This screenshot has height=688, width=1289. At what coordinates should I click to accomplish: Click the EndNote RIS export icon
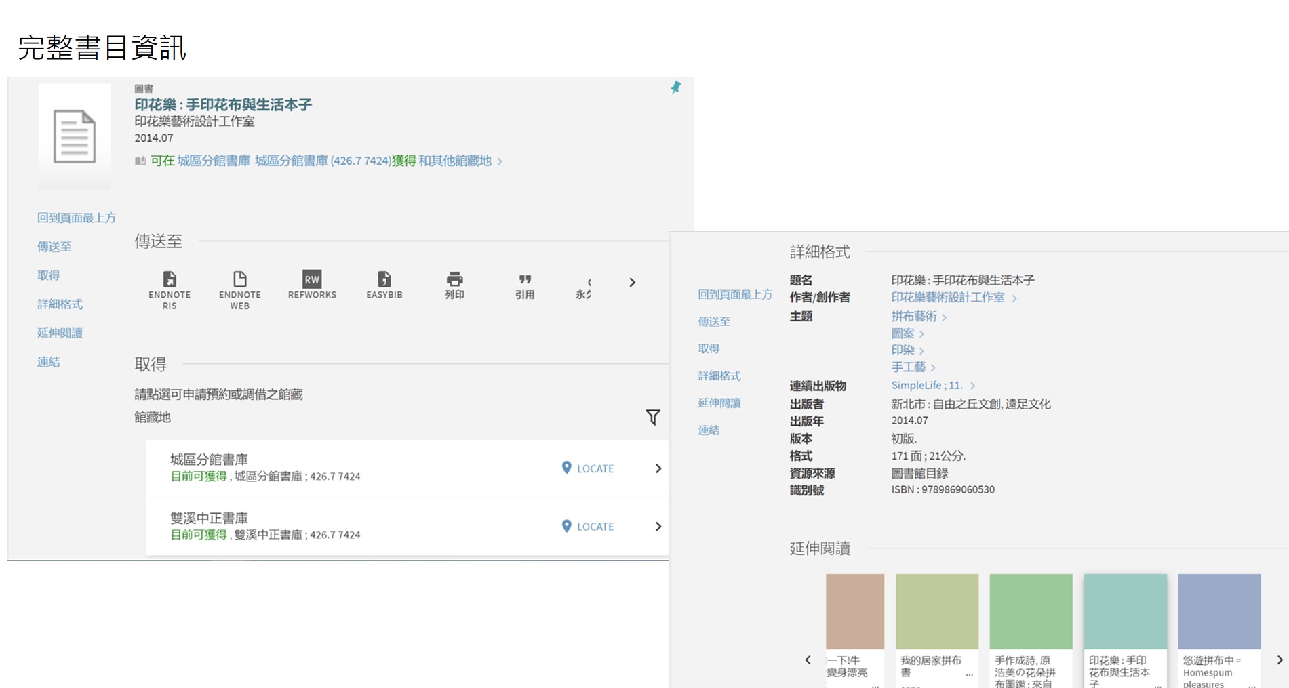[x=170, y=280]
